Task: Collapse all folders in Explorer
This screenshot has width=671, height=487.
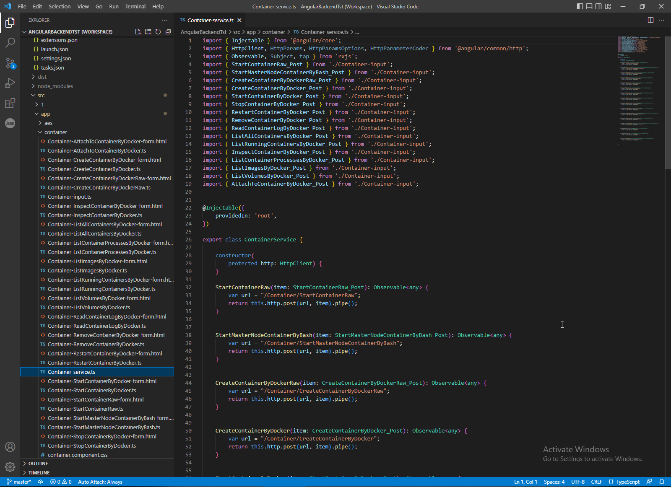Action: coord(168,31)
